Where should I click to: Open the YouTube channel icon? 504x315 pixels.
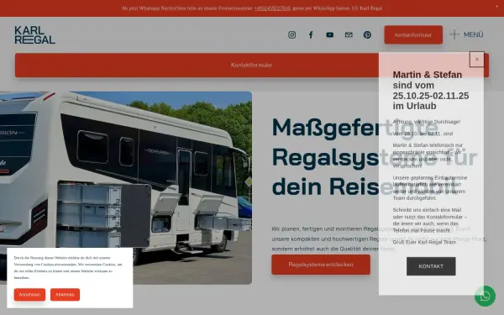(x=330, y=34)
